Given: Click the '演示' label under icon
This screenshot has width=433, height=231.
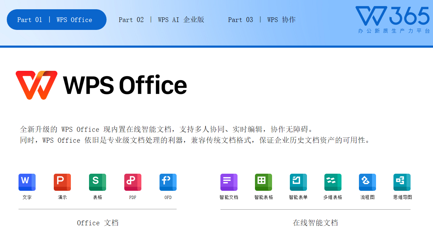Looking at the screenshot, I should pos(62,197).
